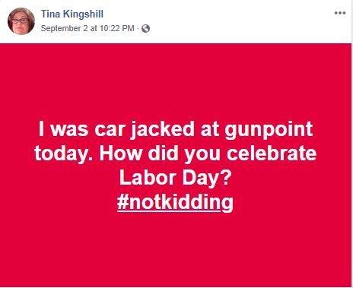The height and width of the screenshot is (288, 353).
Task: Click the word 'Day?' in the post
Action: coord(207,179)
